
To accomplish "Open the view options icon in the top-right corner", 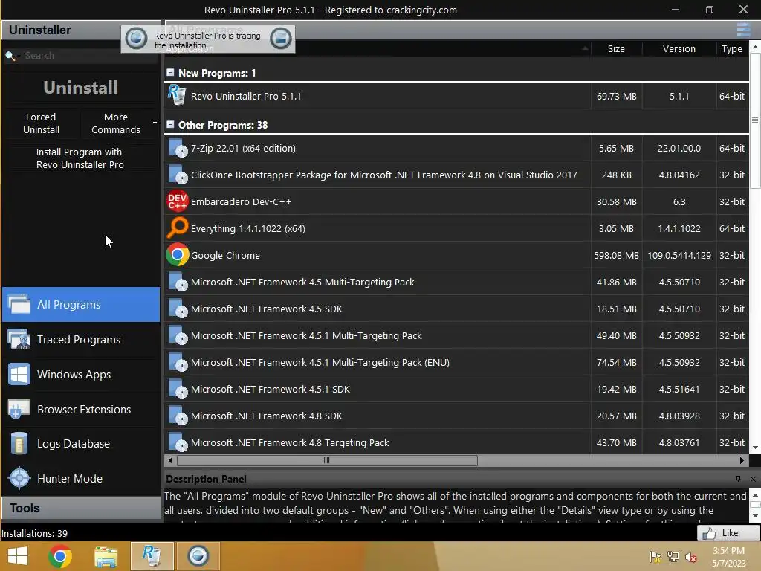I will click(743, 30).
